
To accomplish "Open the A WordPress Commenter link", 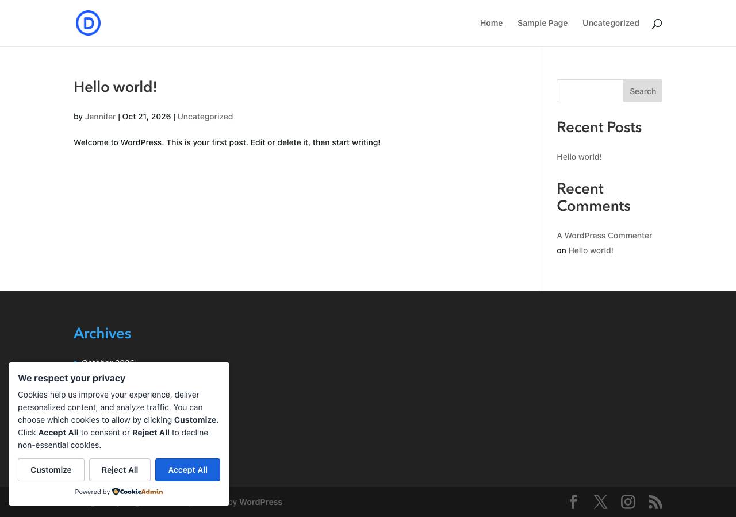I will click(x=604, y=236).
